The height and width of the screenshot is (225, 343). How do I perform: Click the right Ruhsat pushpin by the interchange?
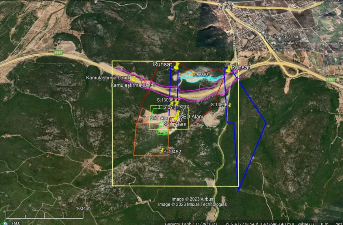tap(228, 68)
